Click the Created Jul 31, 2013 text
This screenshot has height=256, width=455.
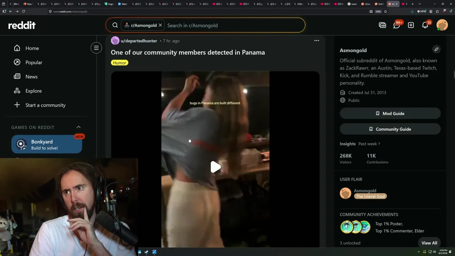pyautogui.click(x=367, y=92)
